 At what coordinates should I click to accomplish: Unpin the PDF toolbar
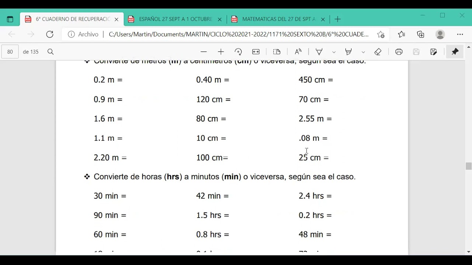455,52
